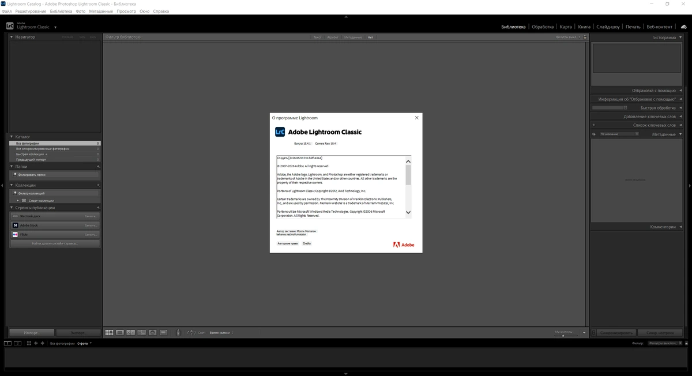Click the 'Фильтровать папки' search field

(x=55, y=174)
